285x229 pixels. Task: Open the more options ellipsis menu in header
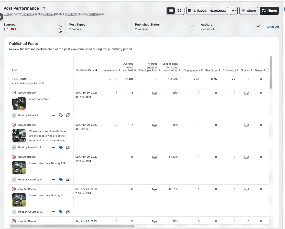click(x=234, y=11)
